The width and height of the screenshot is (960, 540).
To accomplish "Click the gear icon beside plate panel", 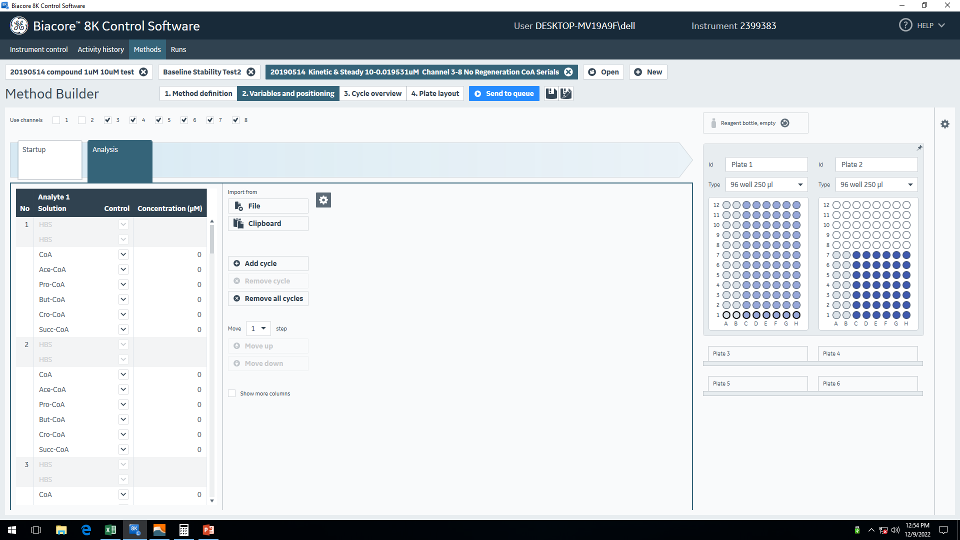I will point(944,124).
